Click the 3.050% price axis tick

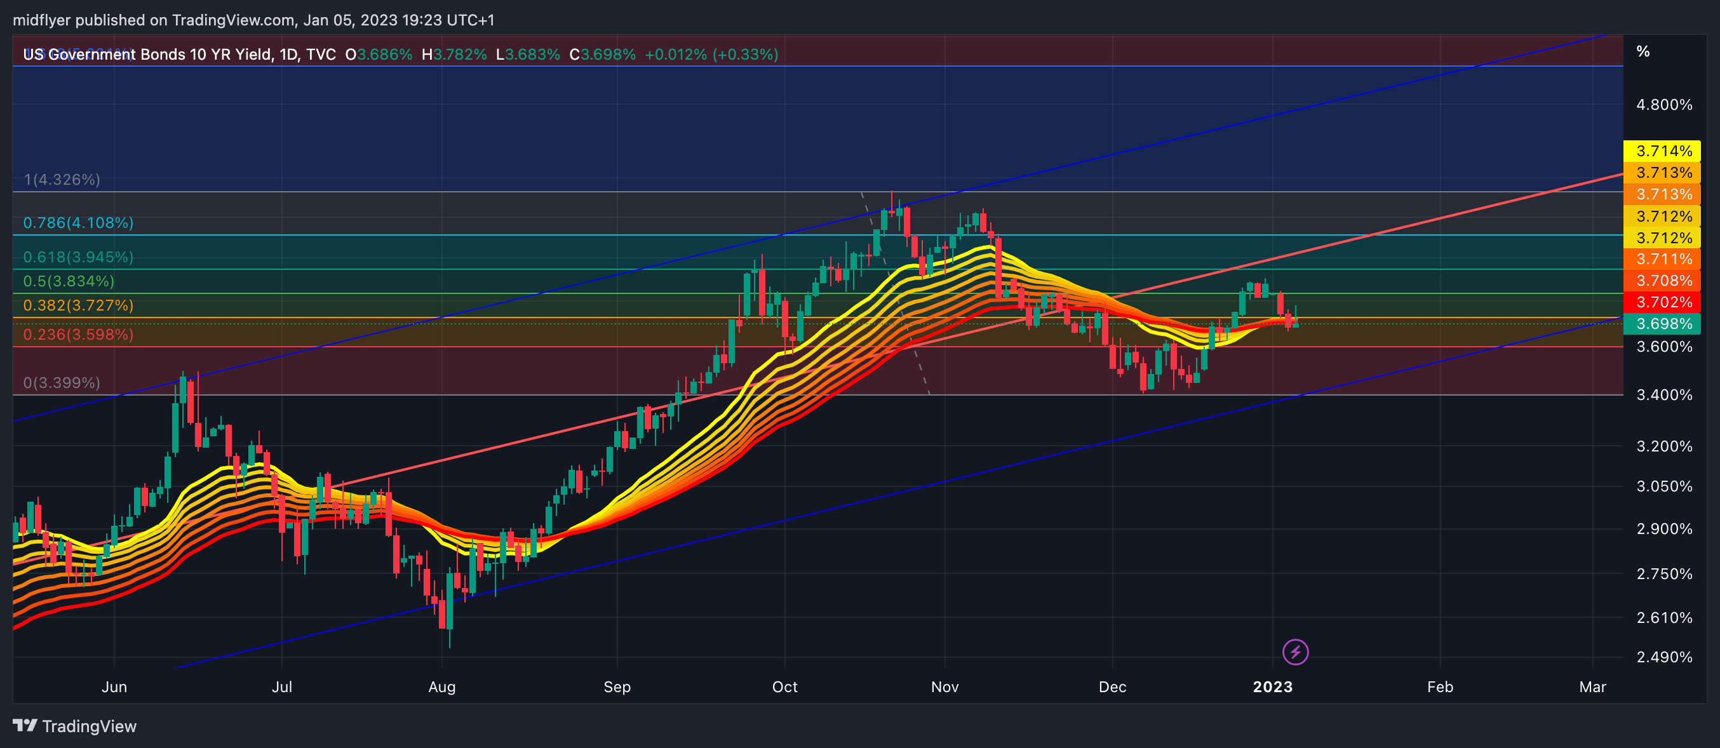(x=1664, y=486)
